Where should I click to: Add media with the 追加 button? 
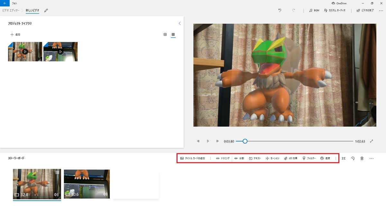point(15,34)
